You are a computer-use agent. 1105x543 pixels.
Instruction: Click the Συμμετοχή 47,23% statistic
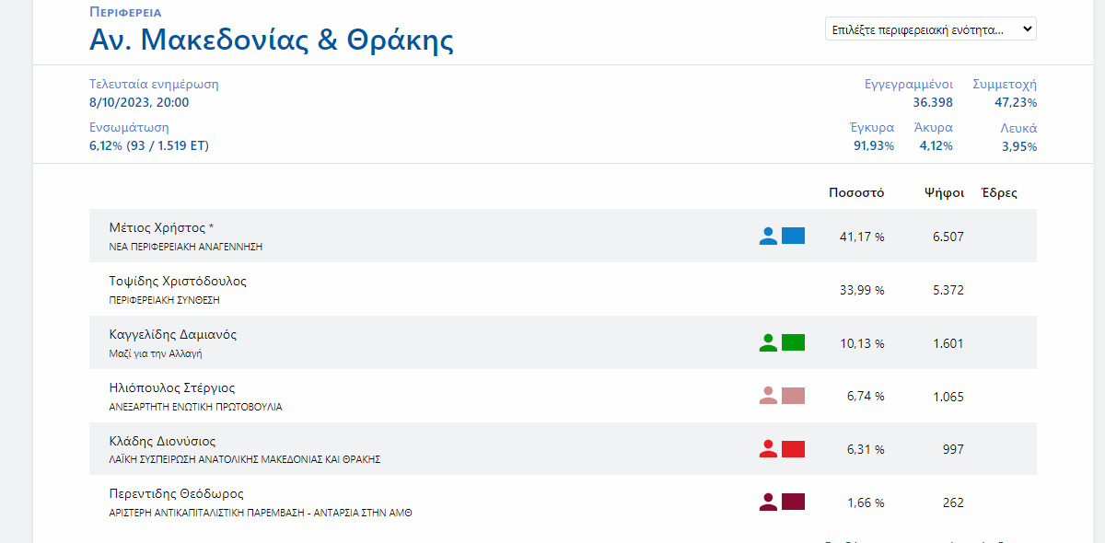coord(1005,93)
